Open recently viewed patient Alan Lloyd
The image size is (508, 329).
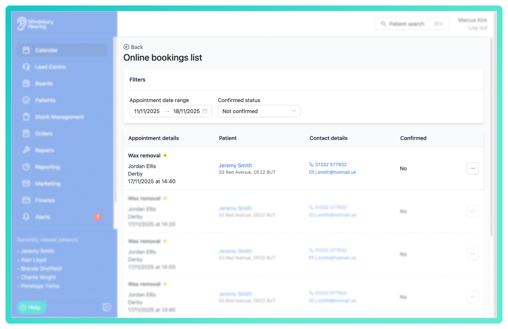34,260
